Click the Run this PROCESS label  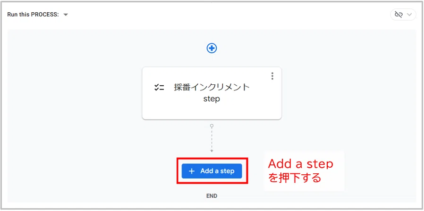pyautogui.click(x=33, y=15)
